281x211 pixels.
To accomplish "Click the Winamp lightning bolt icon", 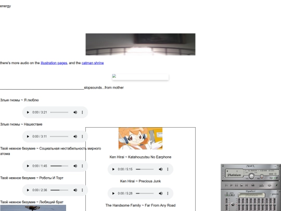I will (x=277, y=185).
